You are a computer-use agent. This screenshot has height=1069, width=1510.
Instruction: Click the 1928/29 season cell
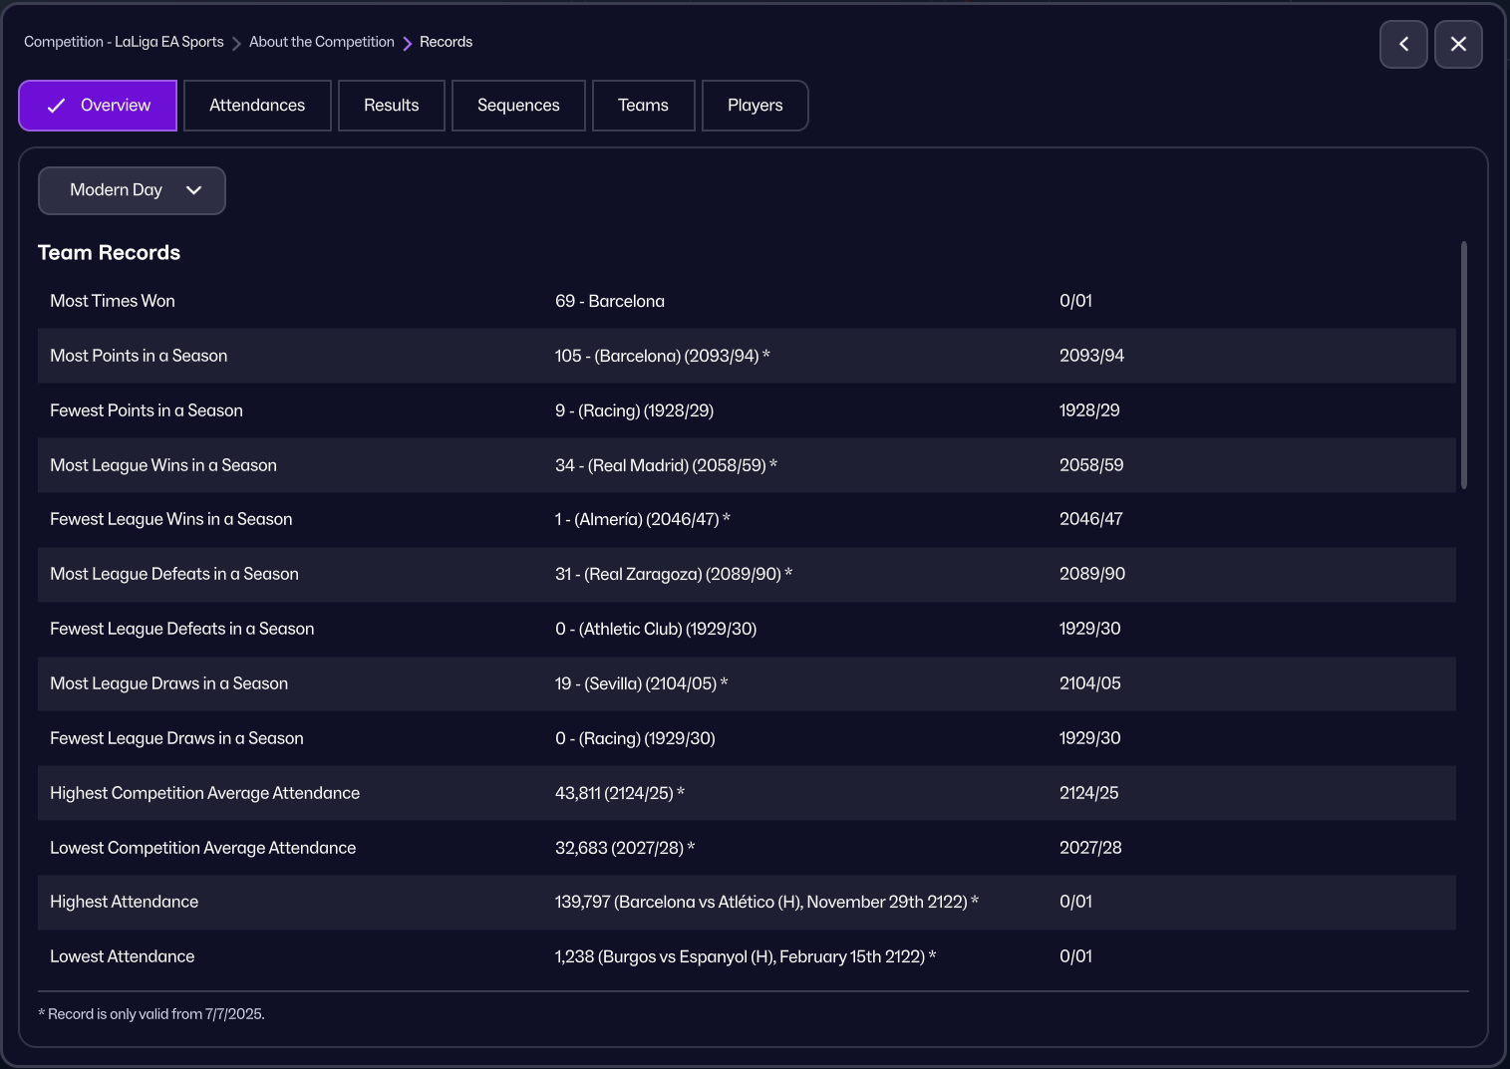pos(1089,410)
